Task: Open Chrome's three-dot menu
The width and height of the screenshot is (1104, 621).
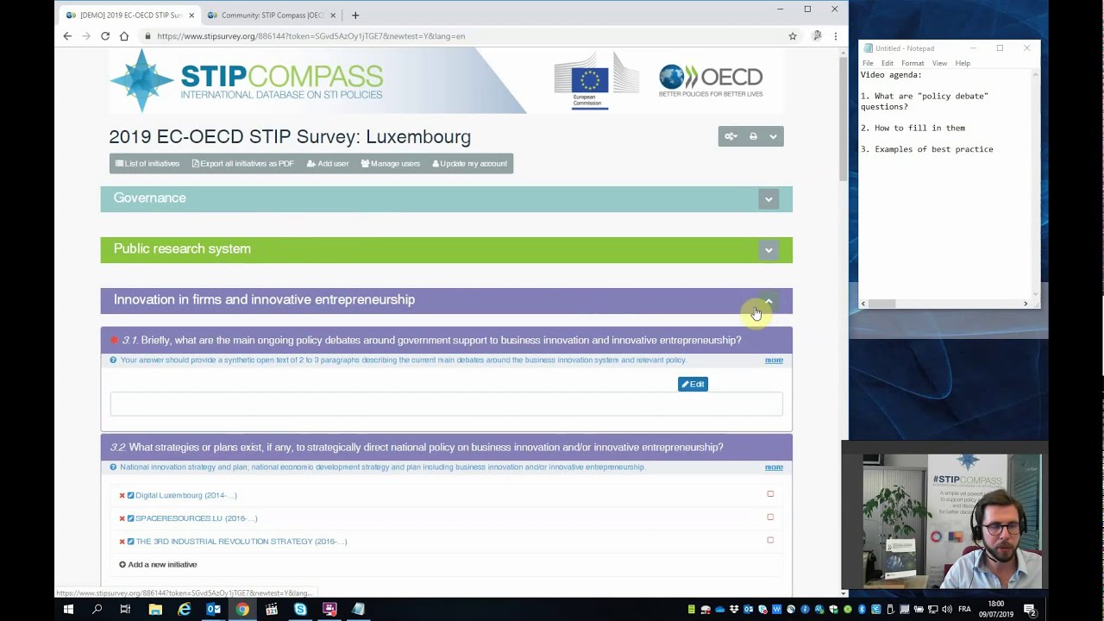Action: (x=835, y=36)
